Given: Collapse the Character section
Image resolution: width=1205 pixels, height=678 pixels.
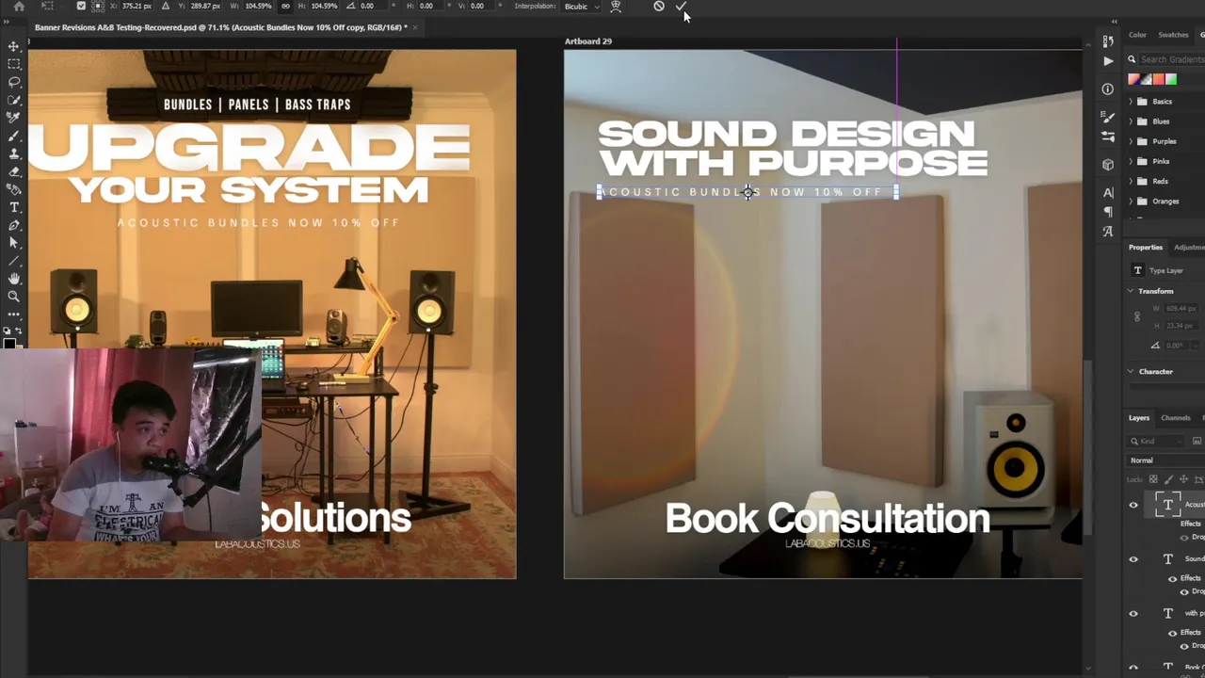Looking at the screenshot, I should click(x=1131, y=371).
